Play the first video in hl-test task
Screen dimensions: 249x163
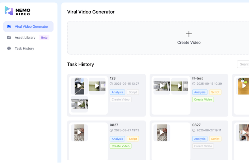[162, 86]
